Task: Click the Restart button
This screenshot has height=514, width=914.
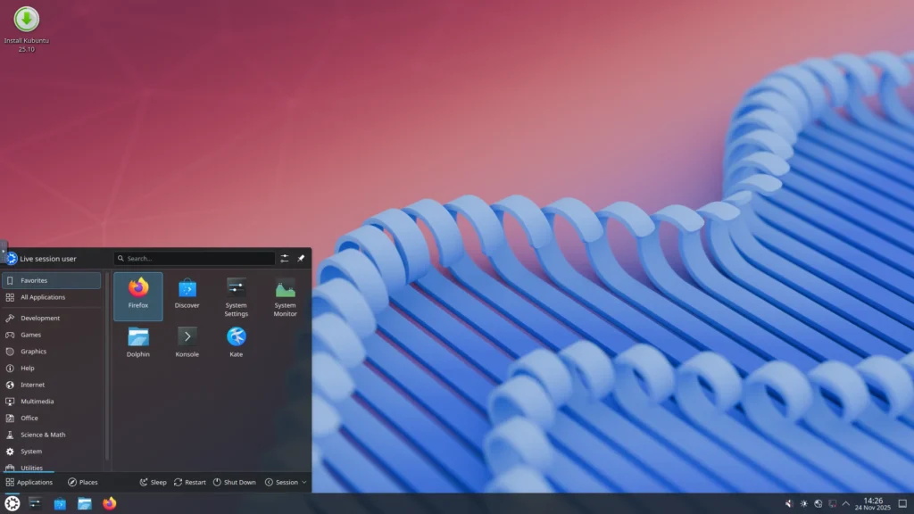Action: coord(189,482)
